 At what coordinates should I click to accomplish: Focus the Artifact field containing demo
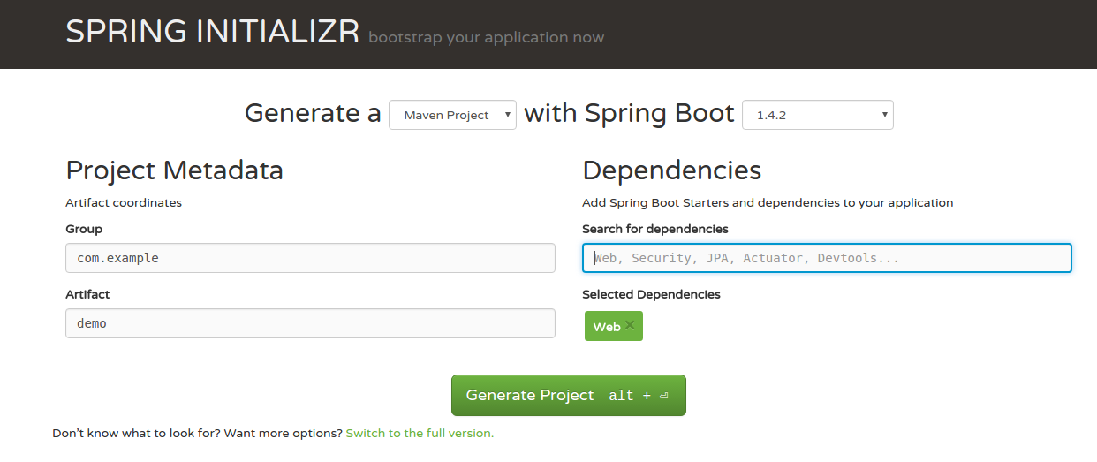310,323
